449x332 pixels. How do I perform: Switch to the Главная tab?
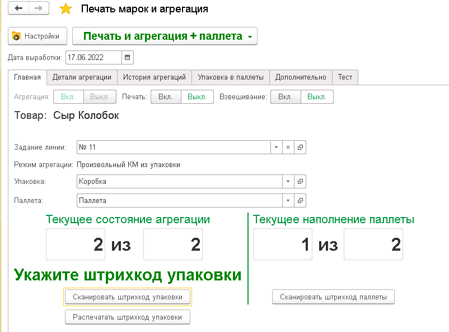27,77
